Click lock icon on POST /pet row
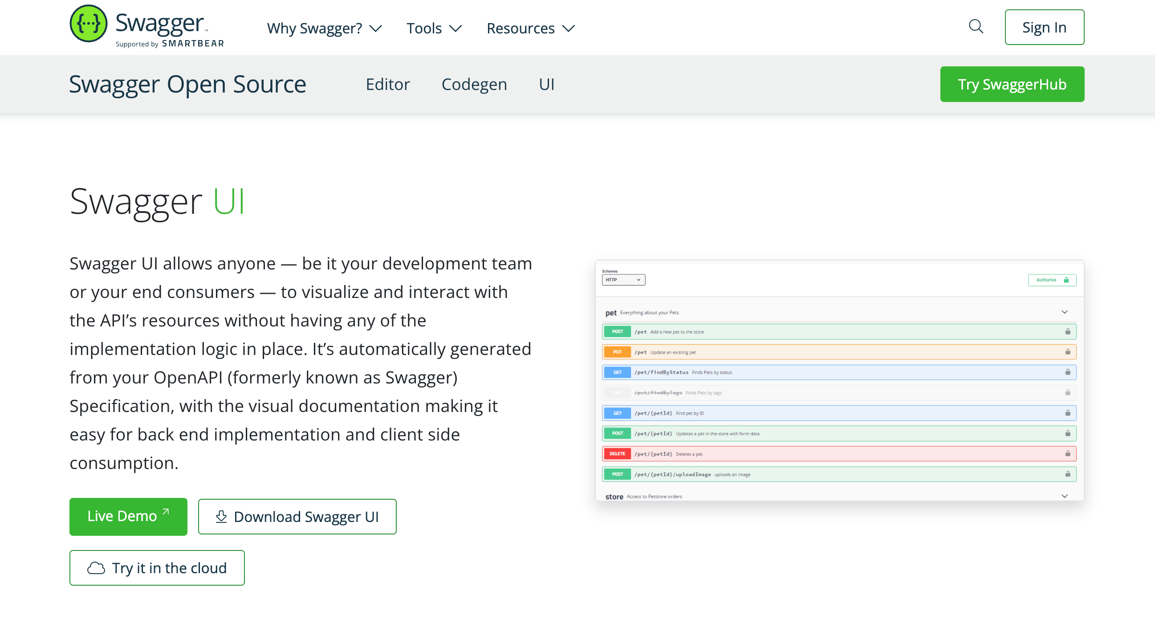 point(1068,331)
